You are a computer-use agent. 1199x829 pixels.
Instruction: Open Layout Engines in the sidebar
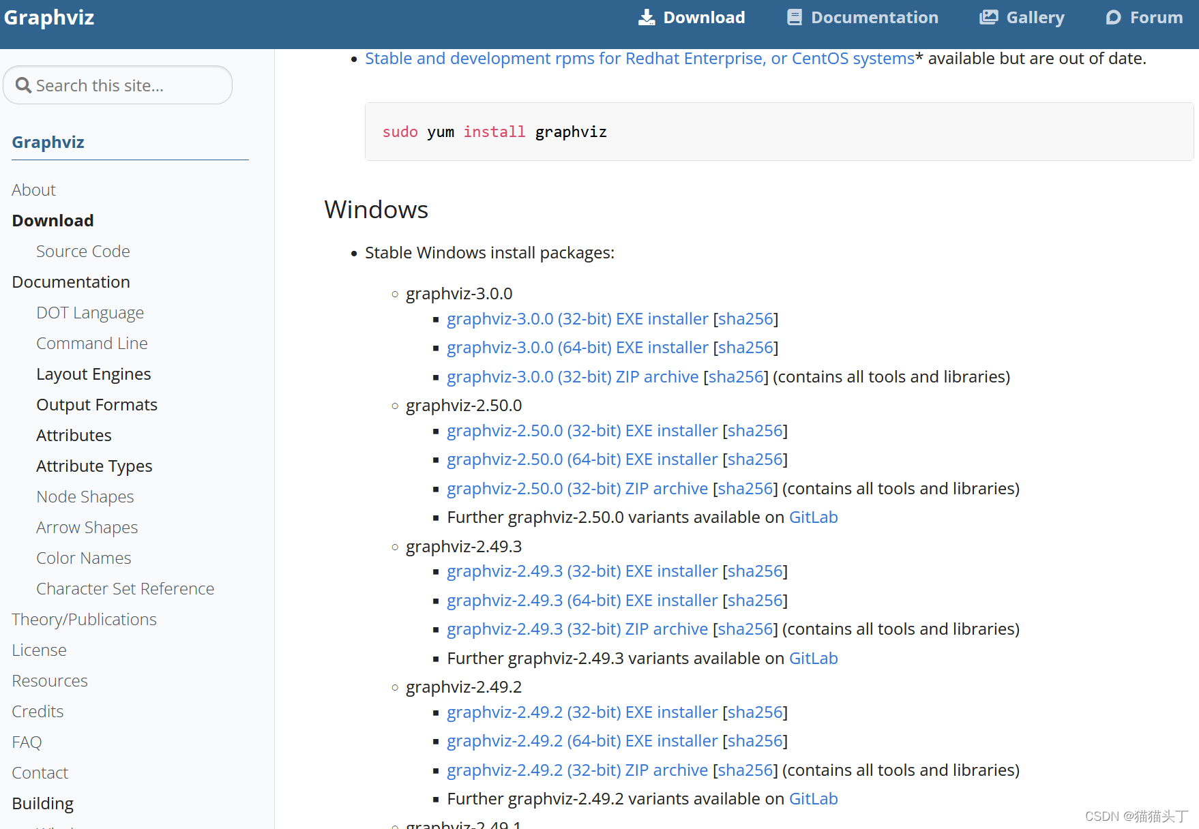pyautogui.click(x=93, y=374)
